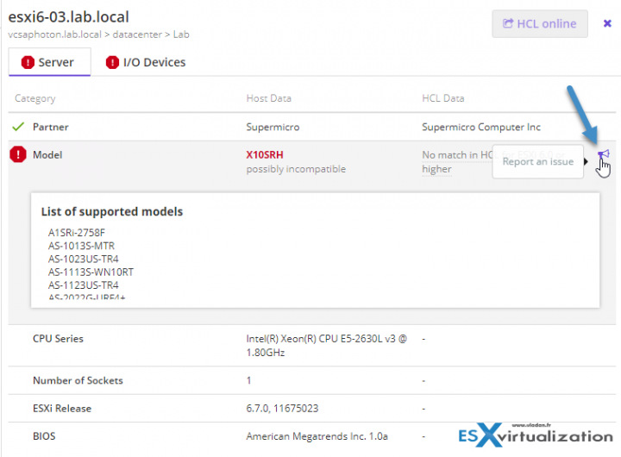Click American Megatrends Inc. 1.0a value
Screen dimensions: 621x457
pos(317,436)
